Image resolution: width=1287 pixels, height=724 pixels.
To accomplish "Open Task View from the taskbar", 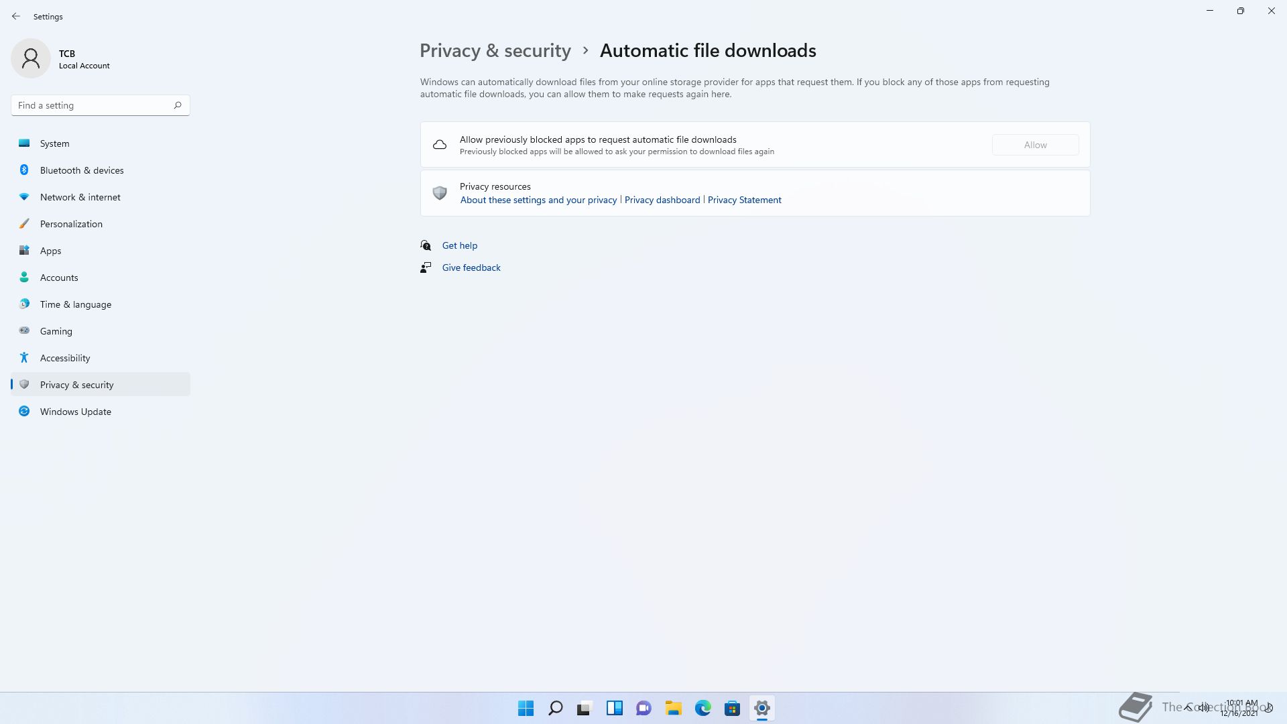I will coord(585,708).
